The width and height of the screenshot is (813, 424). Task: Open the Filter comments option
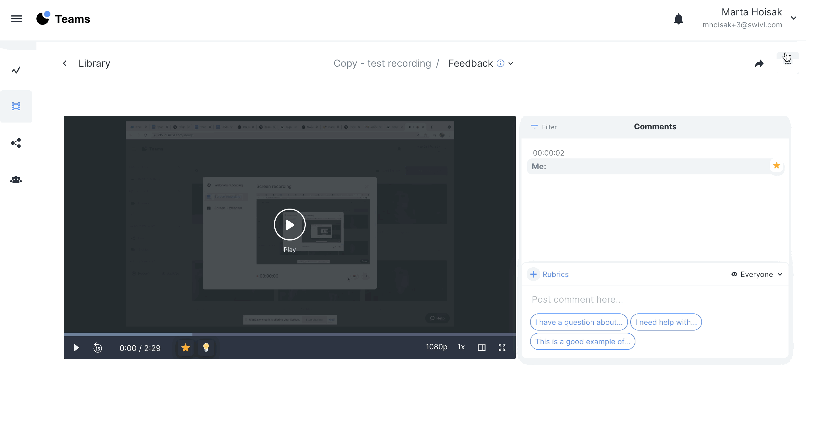tap(544, 127)
